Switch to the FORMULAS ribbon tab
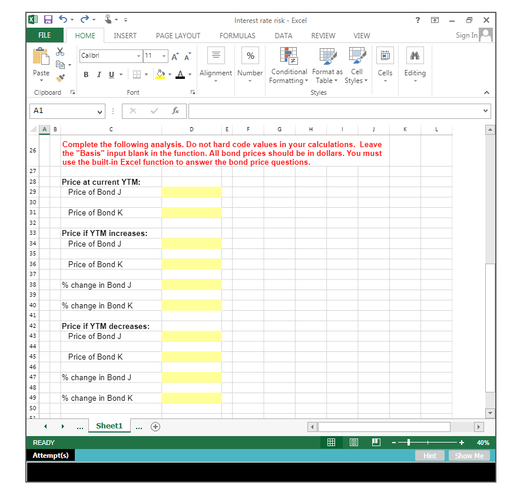Image resolution: width=520 pixels, height=502 pixels. click(237, 35)
